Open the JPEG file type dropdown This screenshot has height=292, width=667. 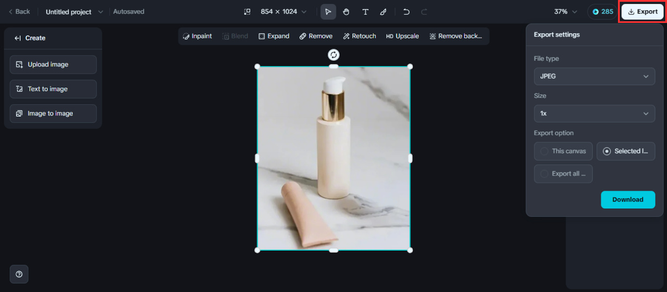click(x=595, y=76)
